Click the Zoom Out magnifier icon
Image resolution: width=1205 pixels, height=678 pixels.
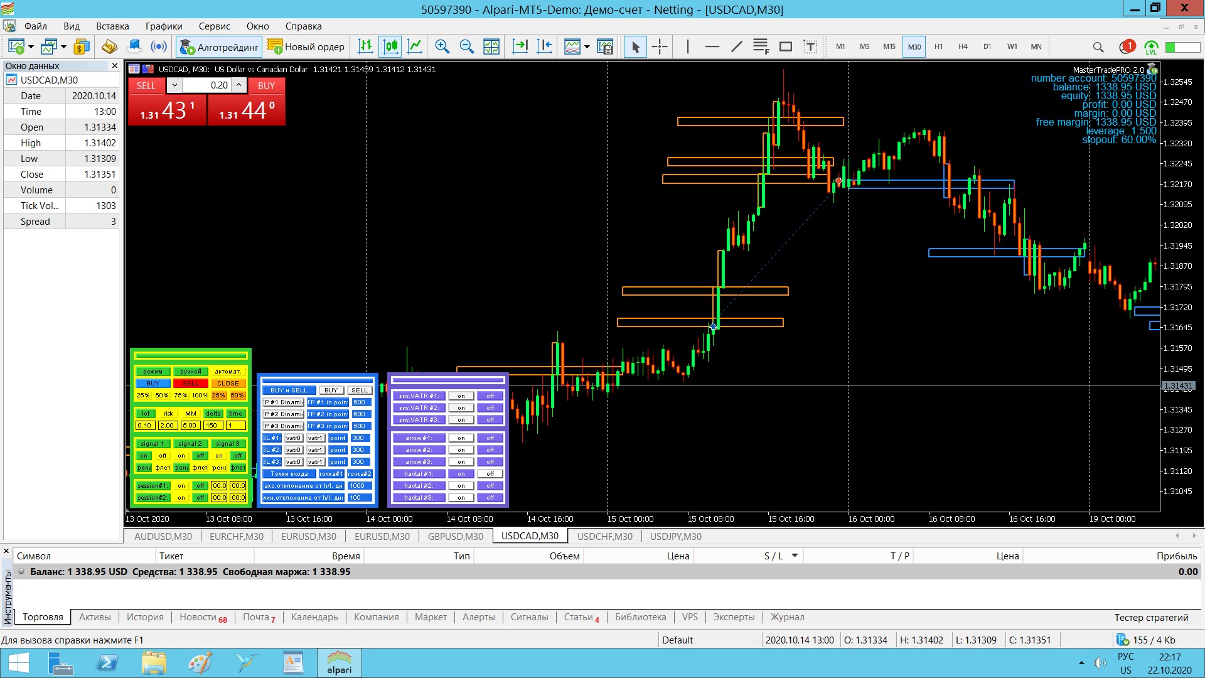click(x=466, y=46)
